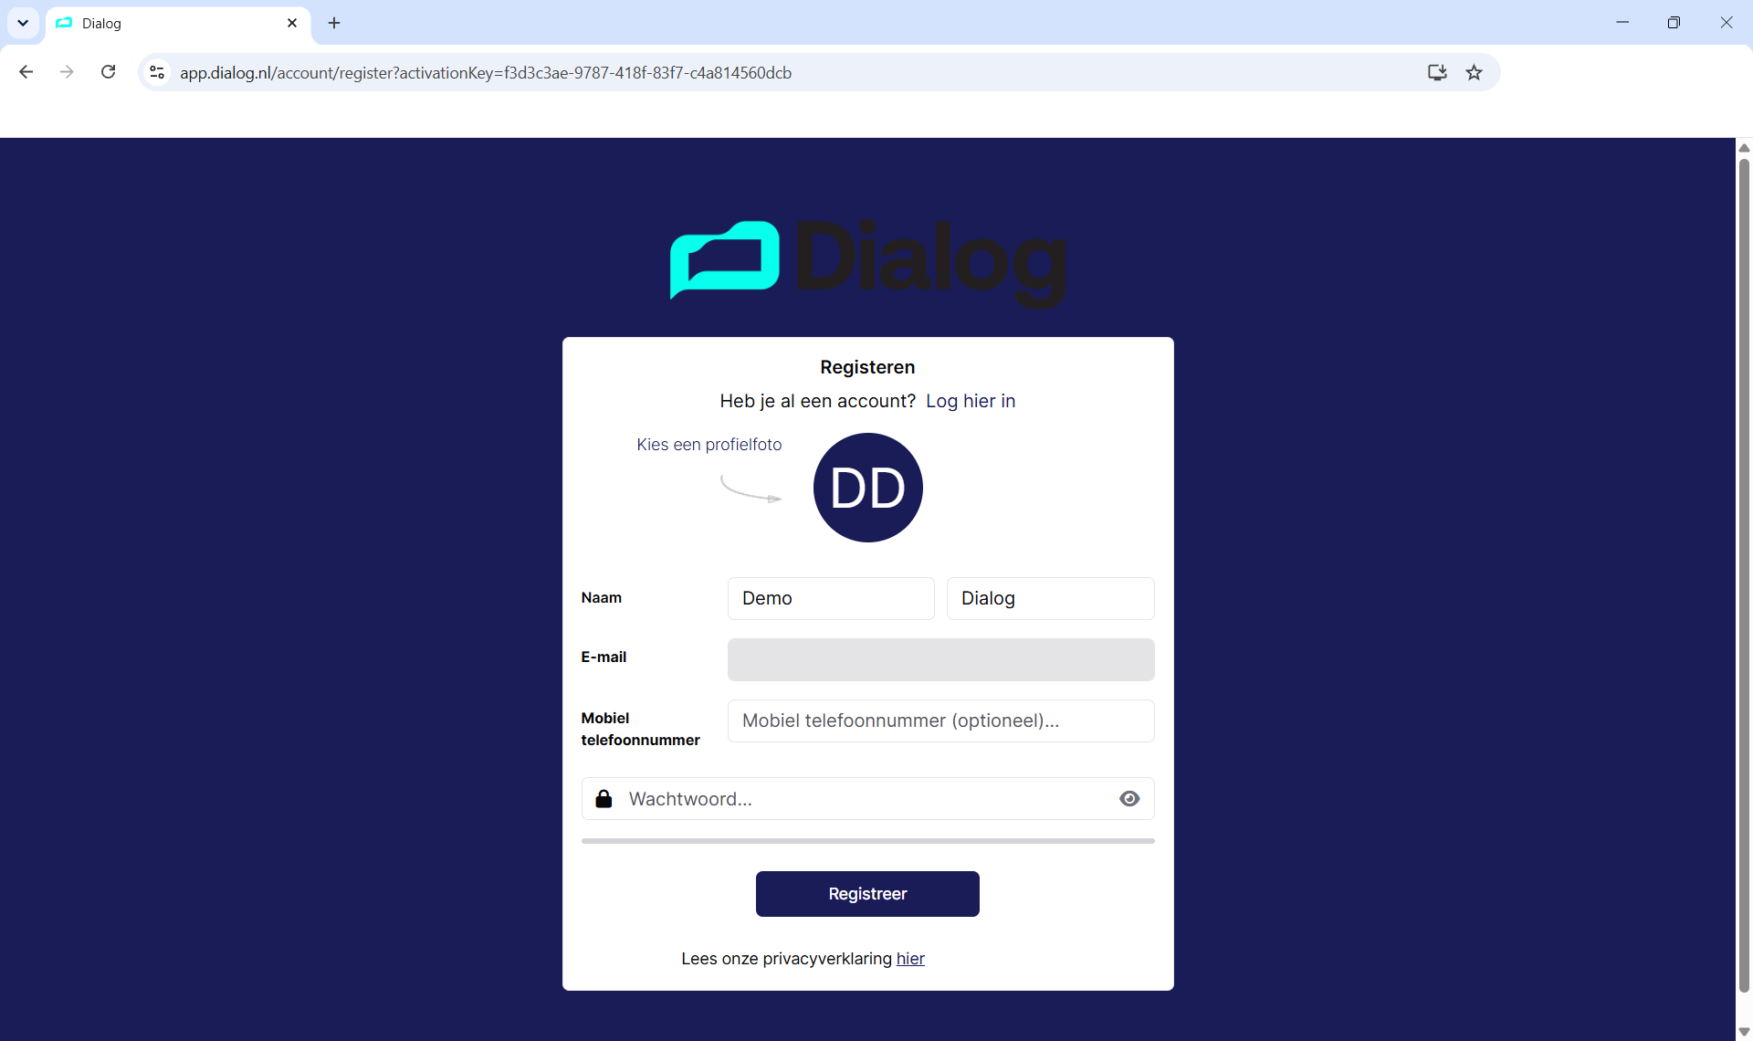Screen dimensions: 1753x1041
Task: Select the Dialog tab
Action: (x=178, y=24)
